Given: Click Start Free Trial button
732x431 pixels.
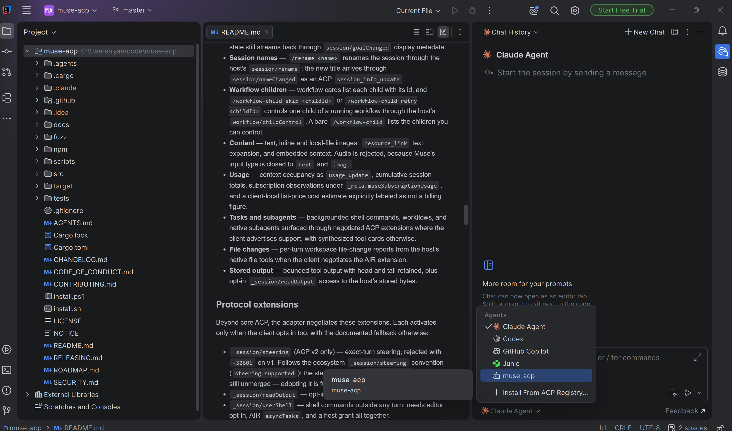Looking at the screenshot, I should point(622,10).
